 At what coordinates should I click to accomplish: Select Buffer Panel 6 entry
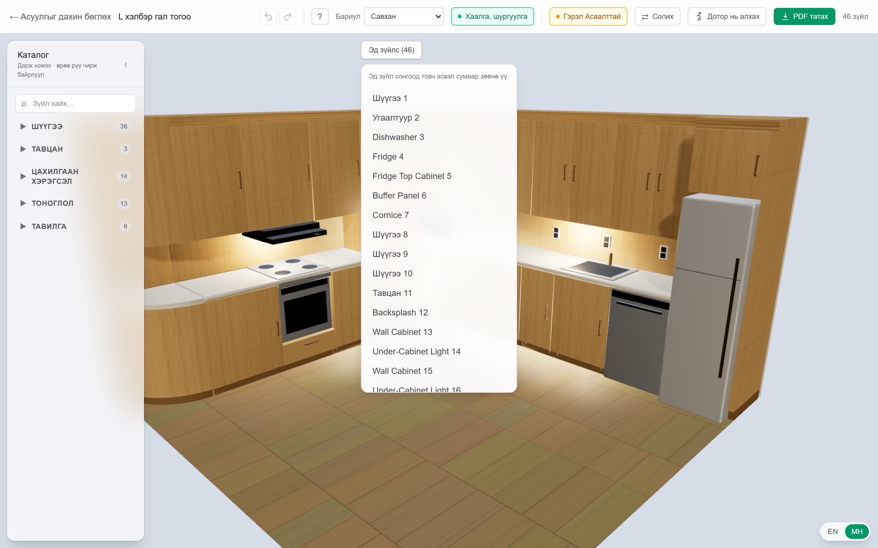click(x=439, y=196)
